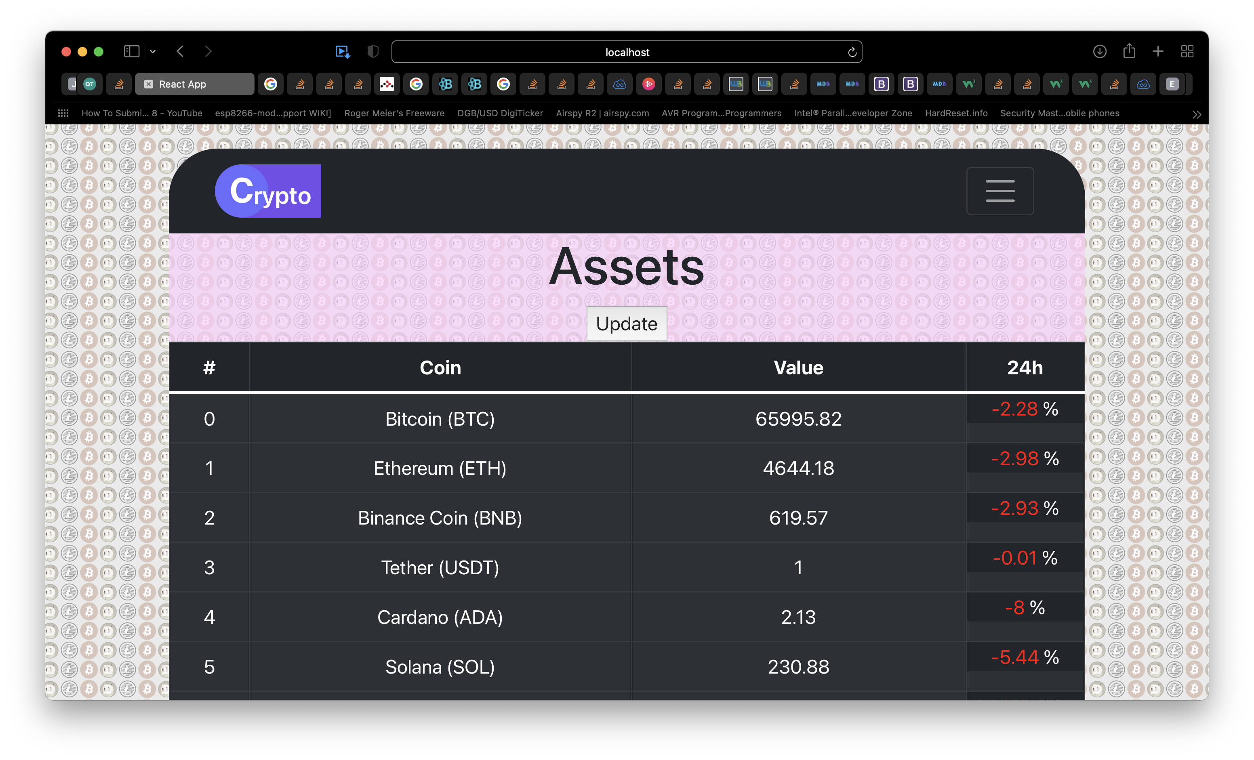Screen dimensions: 1254x760
Task: Click the privacy shield icon
Action: pyautogui.click(x=373, y=51)
